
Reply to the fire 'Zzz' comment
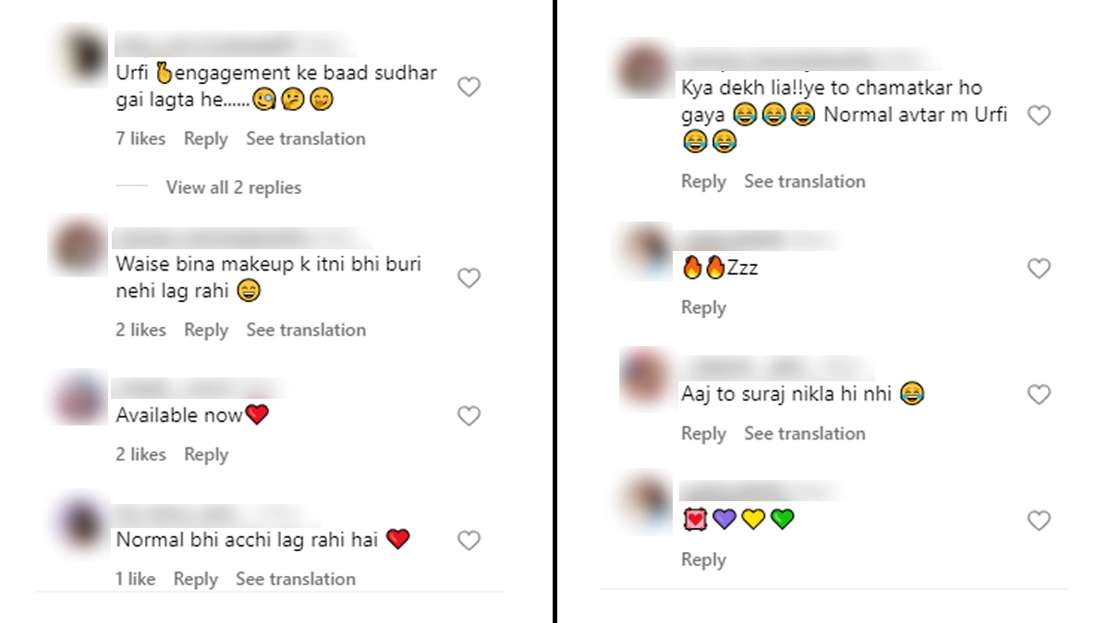point(703,307)
